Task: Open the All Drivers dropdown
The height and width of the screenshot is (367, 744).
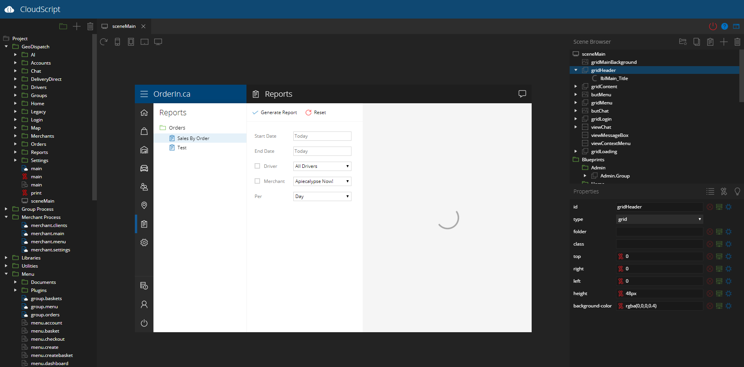Action: [322, 166]
